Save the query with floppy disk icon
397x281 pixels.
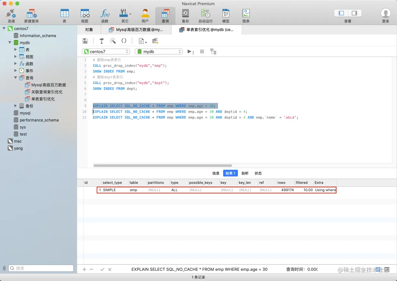[85, 41]
